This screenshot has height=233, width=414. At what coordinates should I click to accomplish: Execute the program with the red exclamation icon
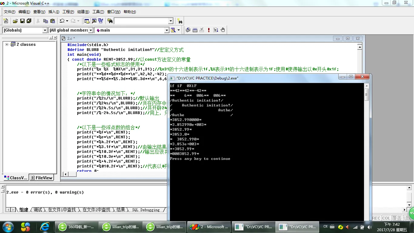[209, 30]
